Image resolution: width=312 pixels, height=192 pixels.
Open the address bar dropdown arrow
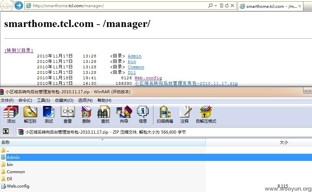tap(216, 5)
